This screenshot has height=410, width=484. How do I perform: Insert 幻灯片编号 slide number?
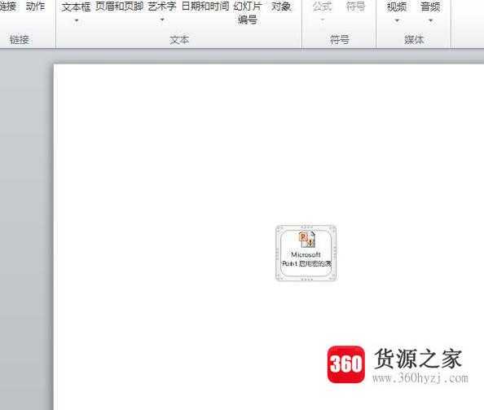click(x=248, y=12)
